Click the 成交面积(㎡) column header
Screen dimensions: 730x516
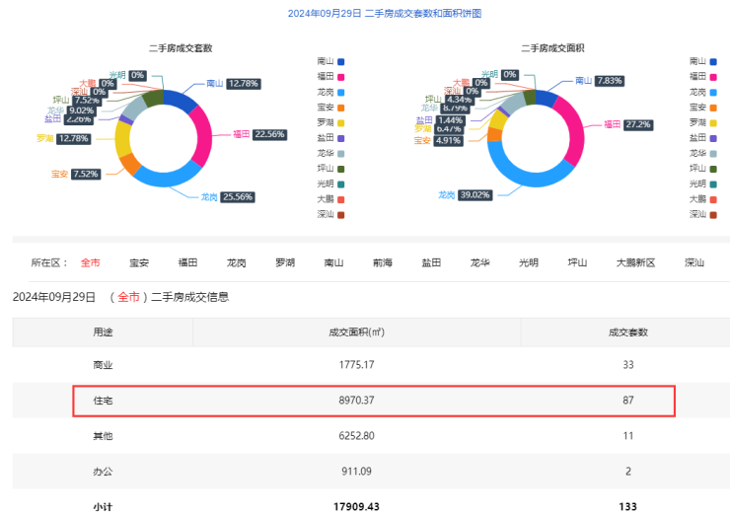355,332
